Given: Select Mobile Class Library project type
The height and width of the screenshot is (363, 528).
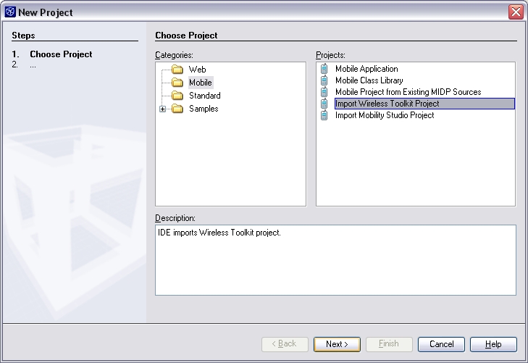Looking at the screenshot, I should (x=369, y=80).
